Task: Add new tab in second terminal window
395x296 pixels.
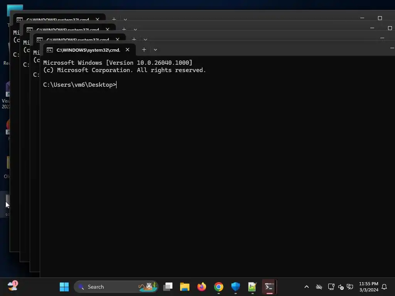Action: tap(134, 39)
